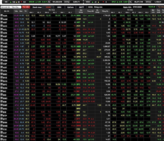
Task: Click the Trần column header
Action: tap(16, 11)
